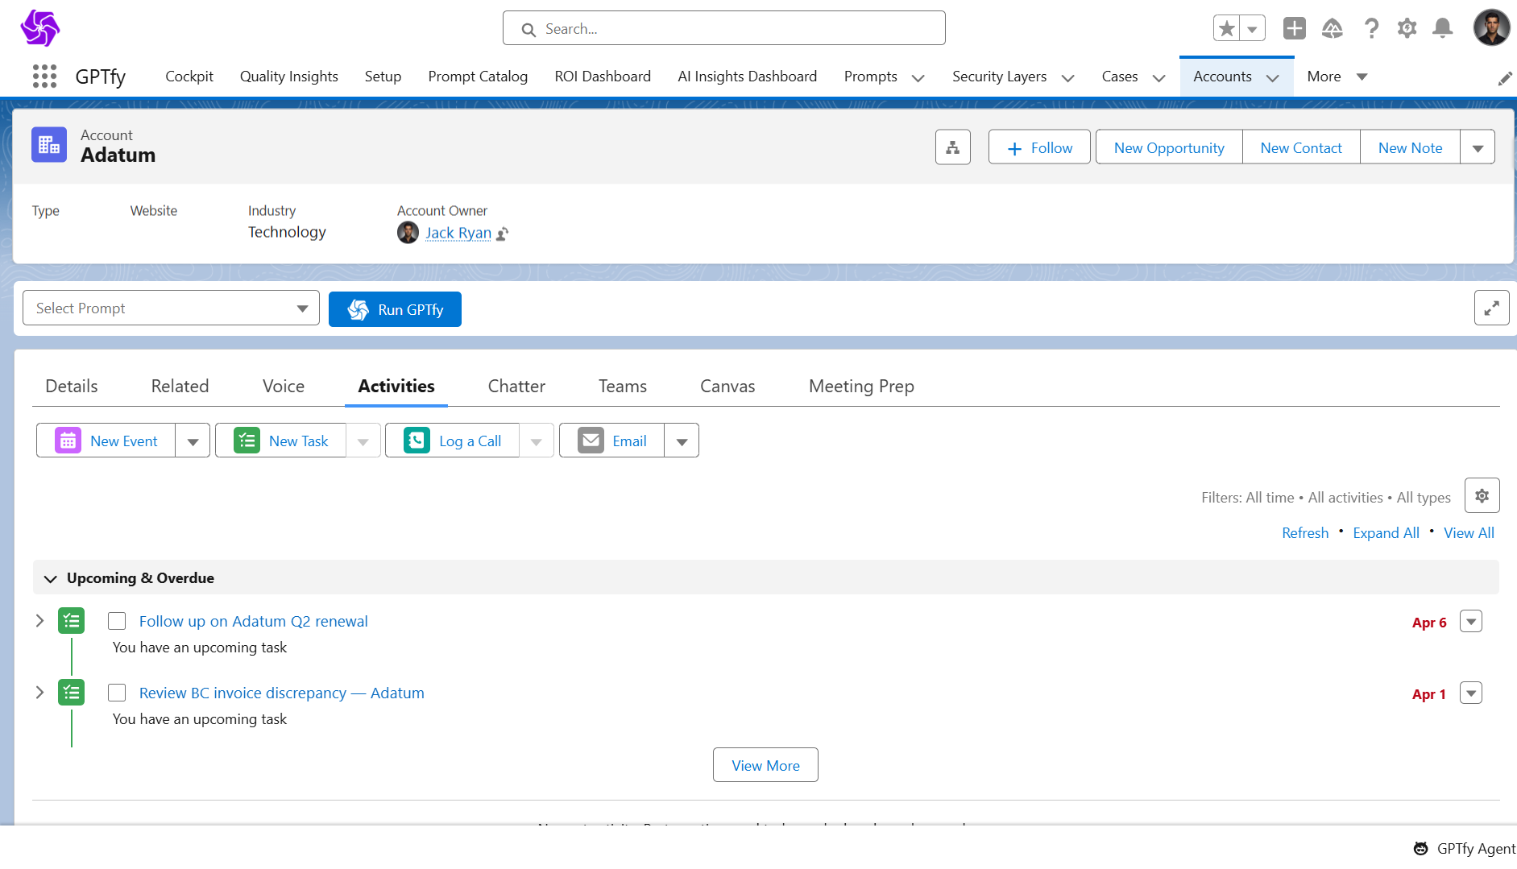This screenshot has width=1517, height=869.
Task: Click the Account building icon beside Adatum
Action: [49, 145]
